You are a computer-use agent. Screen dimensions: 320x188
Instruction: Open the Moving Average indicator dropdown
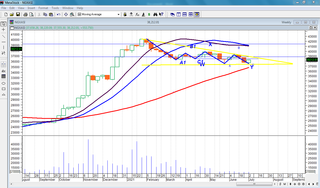pyautogui.click(x=119, y=15)
